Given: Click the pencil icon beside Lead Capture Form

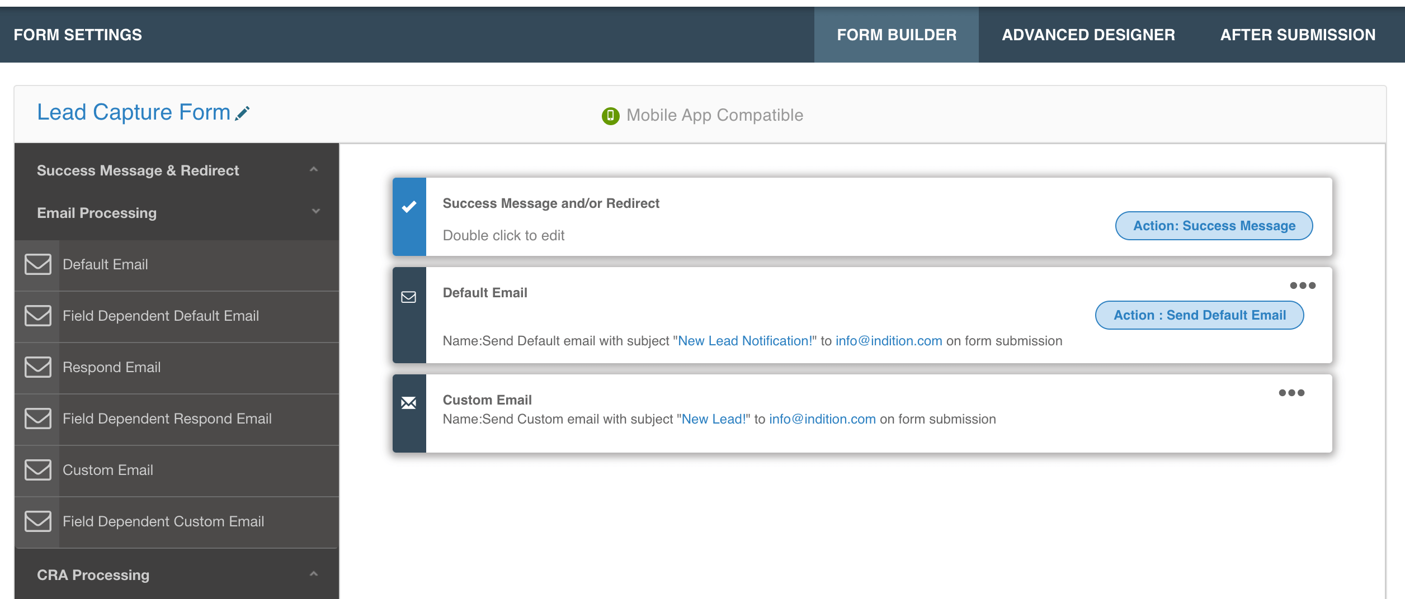Looking at the screenshot, I should (242, 113).
